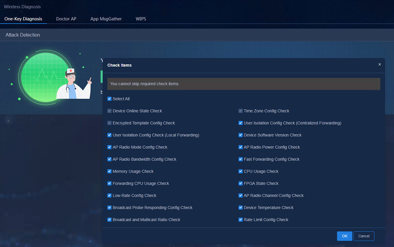Uncheck User Isolation Config Check (Local Forwarding)
The image size is (394, 247).
tap(109, 135)
